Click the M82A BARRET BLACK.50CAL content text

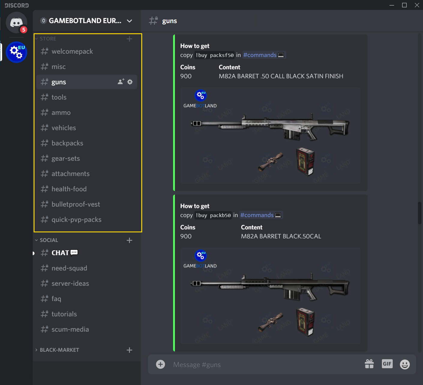click(x=281, y=236)
